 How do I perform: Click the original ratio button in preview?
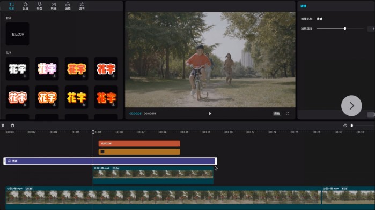point(277,114)
